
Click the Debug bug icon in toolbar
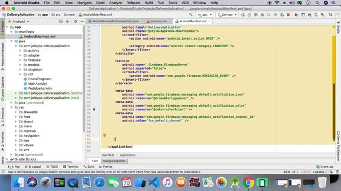[x=262, y=15]
